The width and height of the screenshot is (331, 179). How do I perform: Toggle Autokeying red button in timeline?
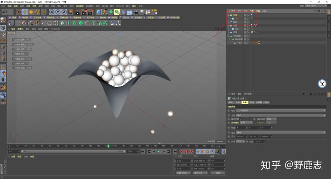pos(186,151)
